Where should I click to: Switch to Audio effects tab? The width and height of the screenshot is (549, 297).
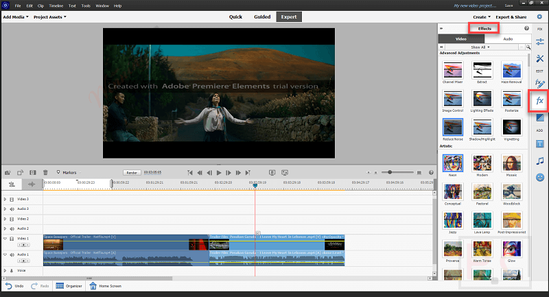pos(508,39)
